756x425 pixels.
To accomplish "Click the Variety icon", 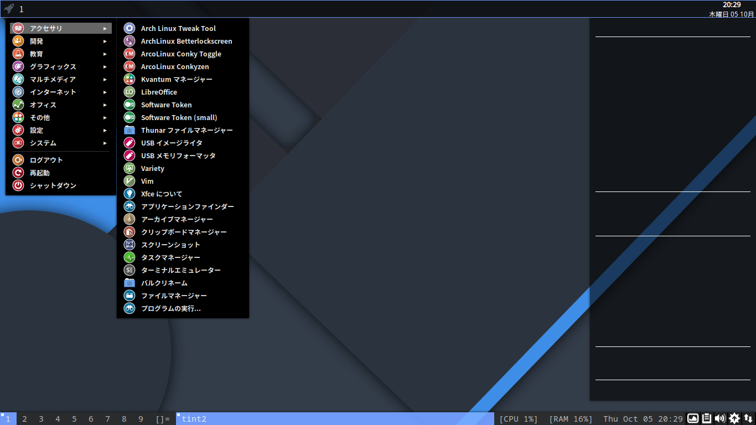I will (130, 168).
